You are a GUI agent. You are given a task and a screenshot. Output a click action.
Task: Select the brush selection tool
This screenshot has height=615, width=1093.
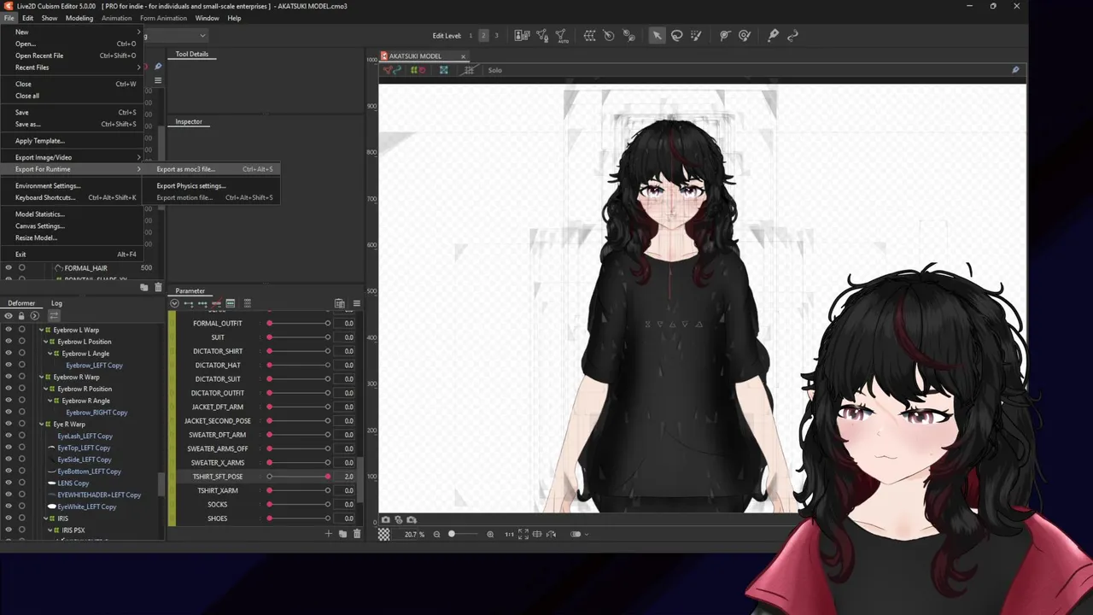[696, 35]
